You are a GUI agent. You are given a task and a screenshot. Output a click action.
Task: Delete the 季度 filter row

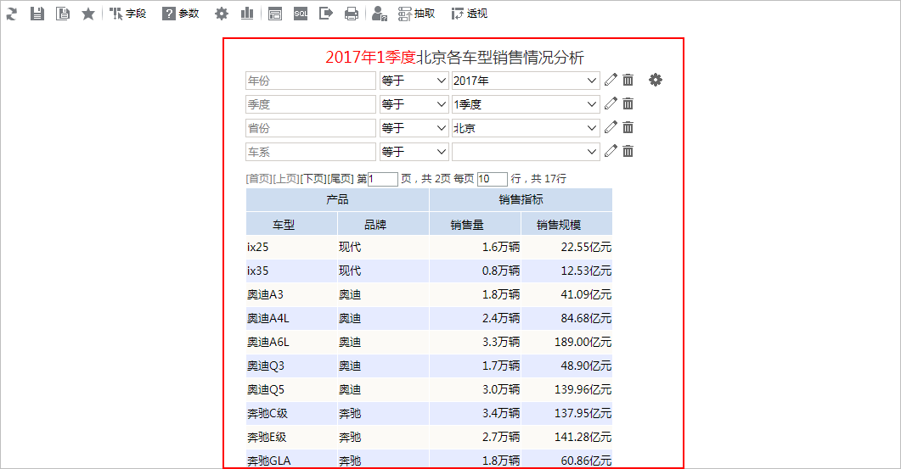coord(628,104)
